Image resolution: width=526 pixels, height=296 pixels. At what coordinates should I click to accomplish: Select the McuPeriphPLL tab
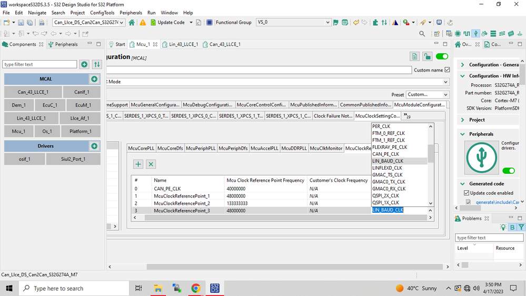[x=201, y=149]
